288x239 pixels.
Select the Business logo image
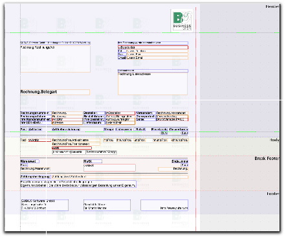coord(182,20)
